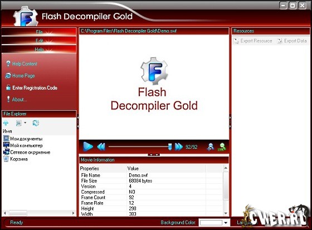Screen dimensions: 312x230
Task: Collapse the Resources panel via splitter handle
Action: [x=230, y=121]
